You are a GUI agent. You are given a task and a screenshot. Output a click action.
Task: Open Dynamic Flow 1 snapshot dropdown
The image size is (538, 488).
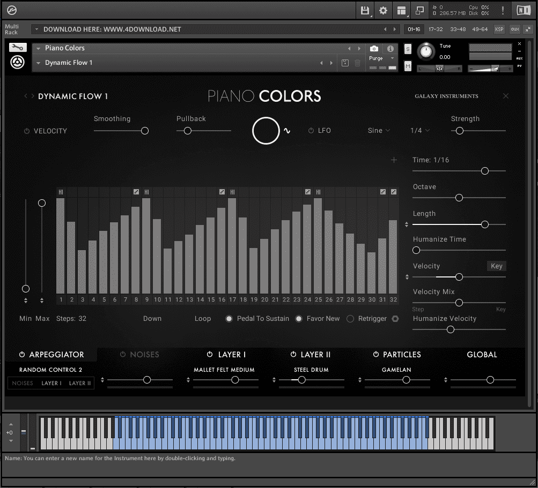[39, 63]
